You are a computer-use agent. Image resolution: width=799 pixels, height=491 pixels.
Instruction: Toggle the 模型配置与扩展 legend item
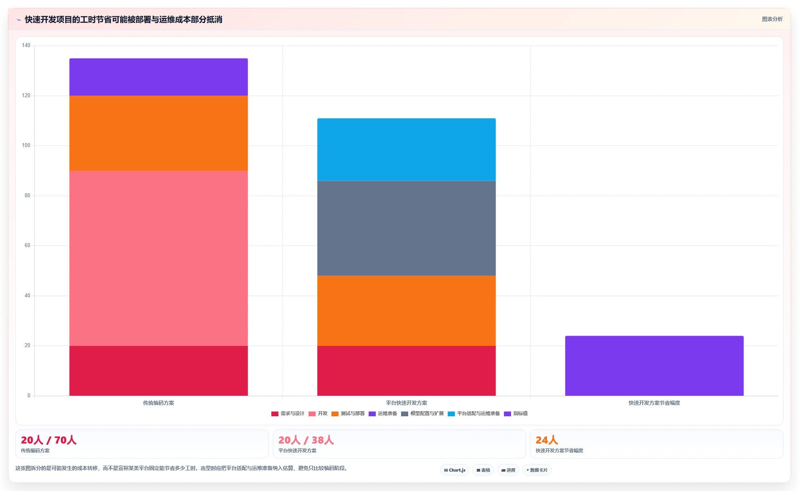[x=422, y=414]
